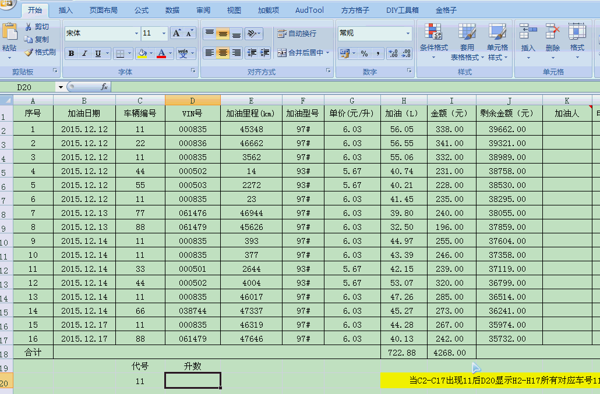
Task: Select the column D header
Action: (193, 101)
